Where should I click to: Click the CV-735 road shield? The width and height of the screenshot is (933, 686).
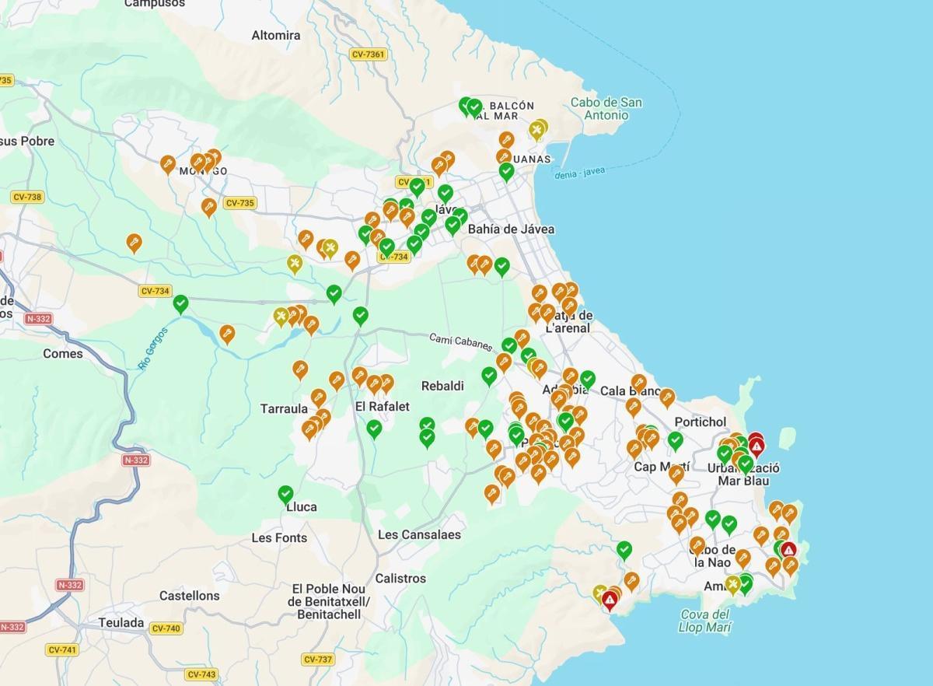pyautogui.click(x=239, y=203)
